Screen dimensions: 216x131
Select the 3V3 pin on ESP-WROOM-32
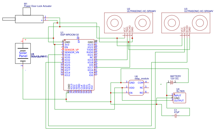click(x=67, y=45)
